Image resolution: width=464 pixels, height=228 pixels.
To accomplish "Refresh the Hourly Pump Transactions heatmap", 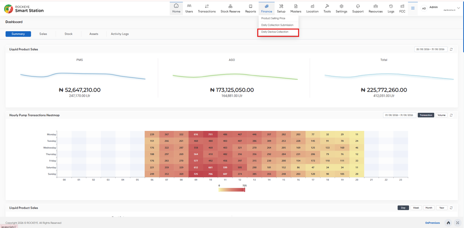I will (x=451, y=115).
